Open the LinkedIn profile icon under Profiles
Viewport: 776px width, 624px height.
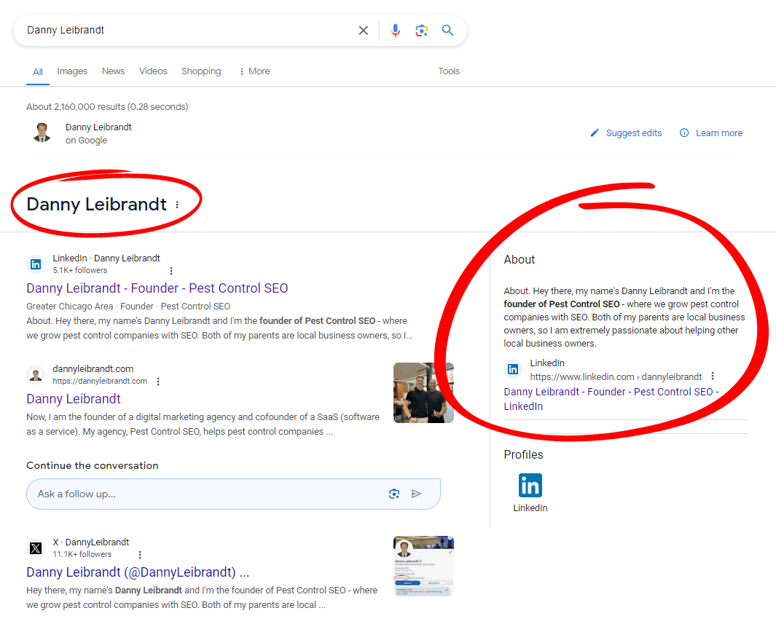click(x=530, y=485)
